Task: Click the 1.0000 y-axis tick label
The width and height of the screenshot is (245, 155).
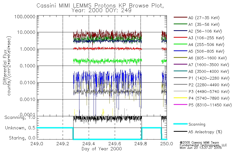Action: [x=28, y=49]
